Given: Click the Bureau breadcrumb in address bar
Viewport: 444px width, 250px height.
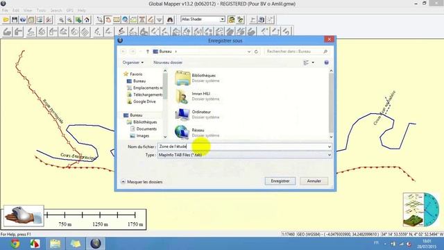Looking at the screenshot, I should (x=165, y=51).
